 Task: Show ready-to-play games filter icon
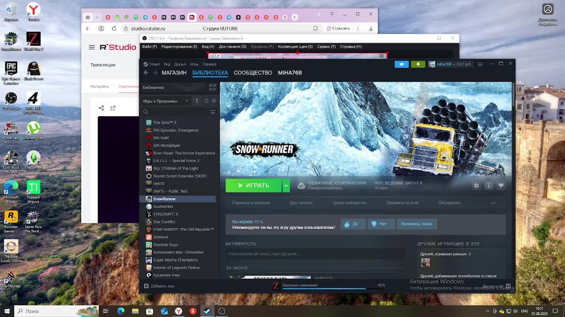tap(214, 101)
